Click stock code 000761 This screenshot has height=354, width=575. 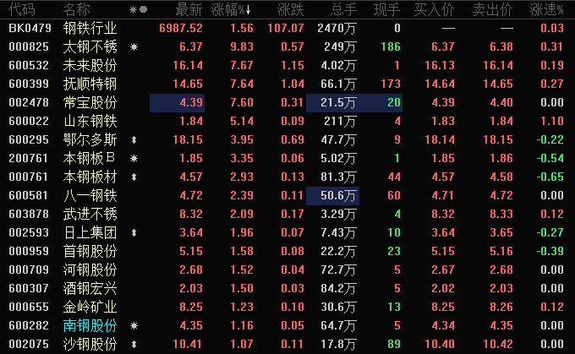pyautogui.click(x=29, y=177)
